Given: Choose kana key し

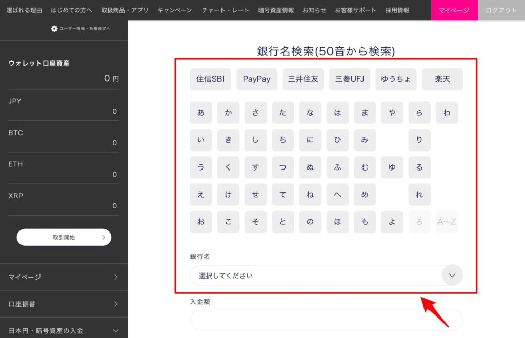Looking at the screenshot, I should [255, 140].
